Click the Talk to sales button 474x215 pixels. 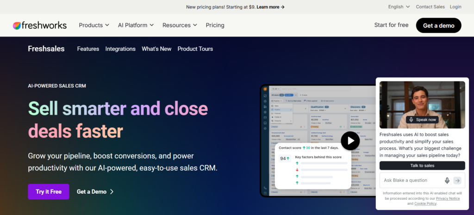point(422,166)
